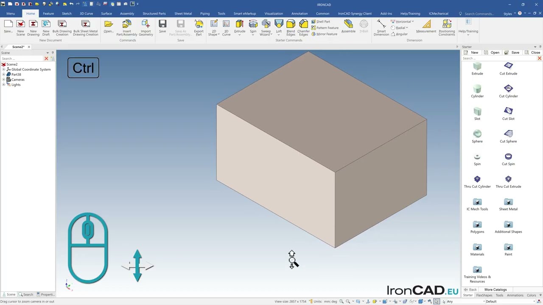Click the Assemble command
Viewport: 543px width, 305px height.
[348, 26]
